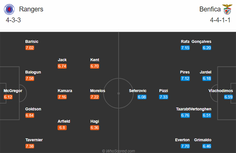Select Everton's 7.70 rating badge
The width and height of the screenshot is (236, 153).
[x=185, y=146]
